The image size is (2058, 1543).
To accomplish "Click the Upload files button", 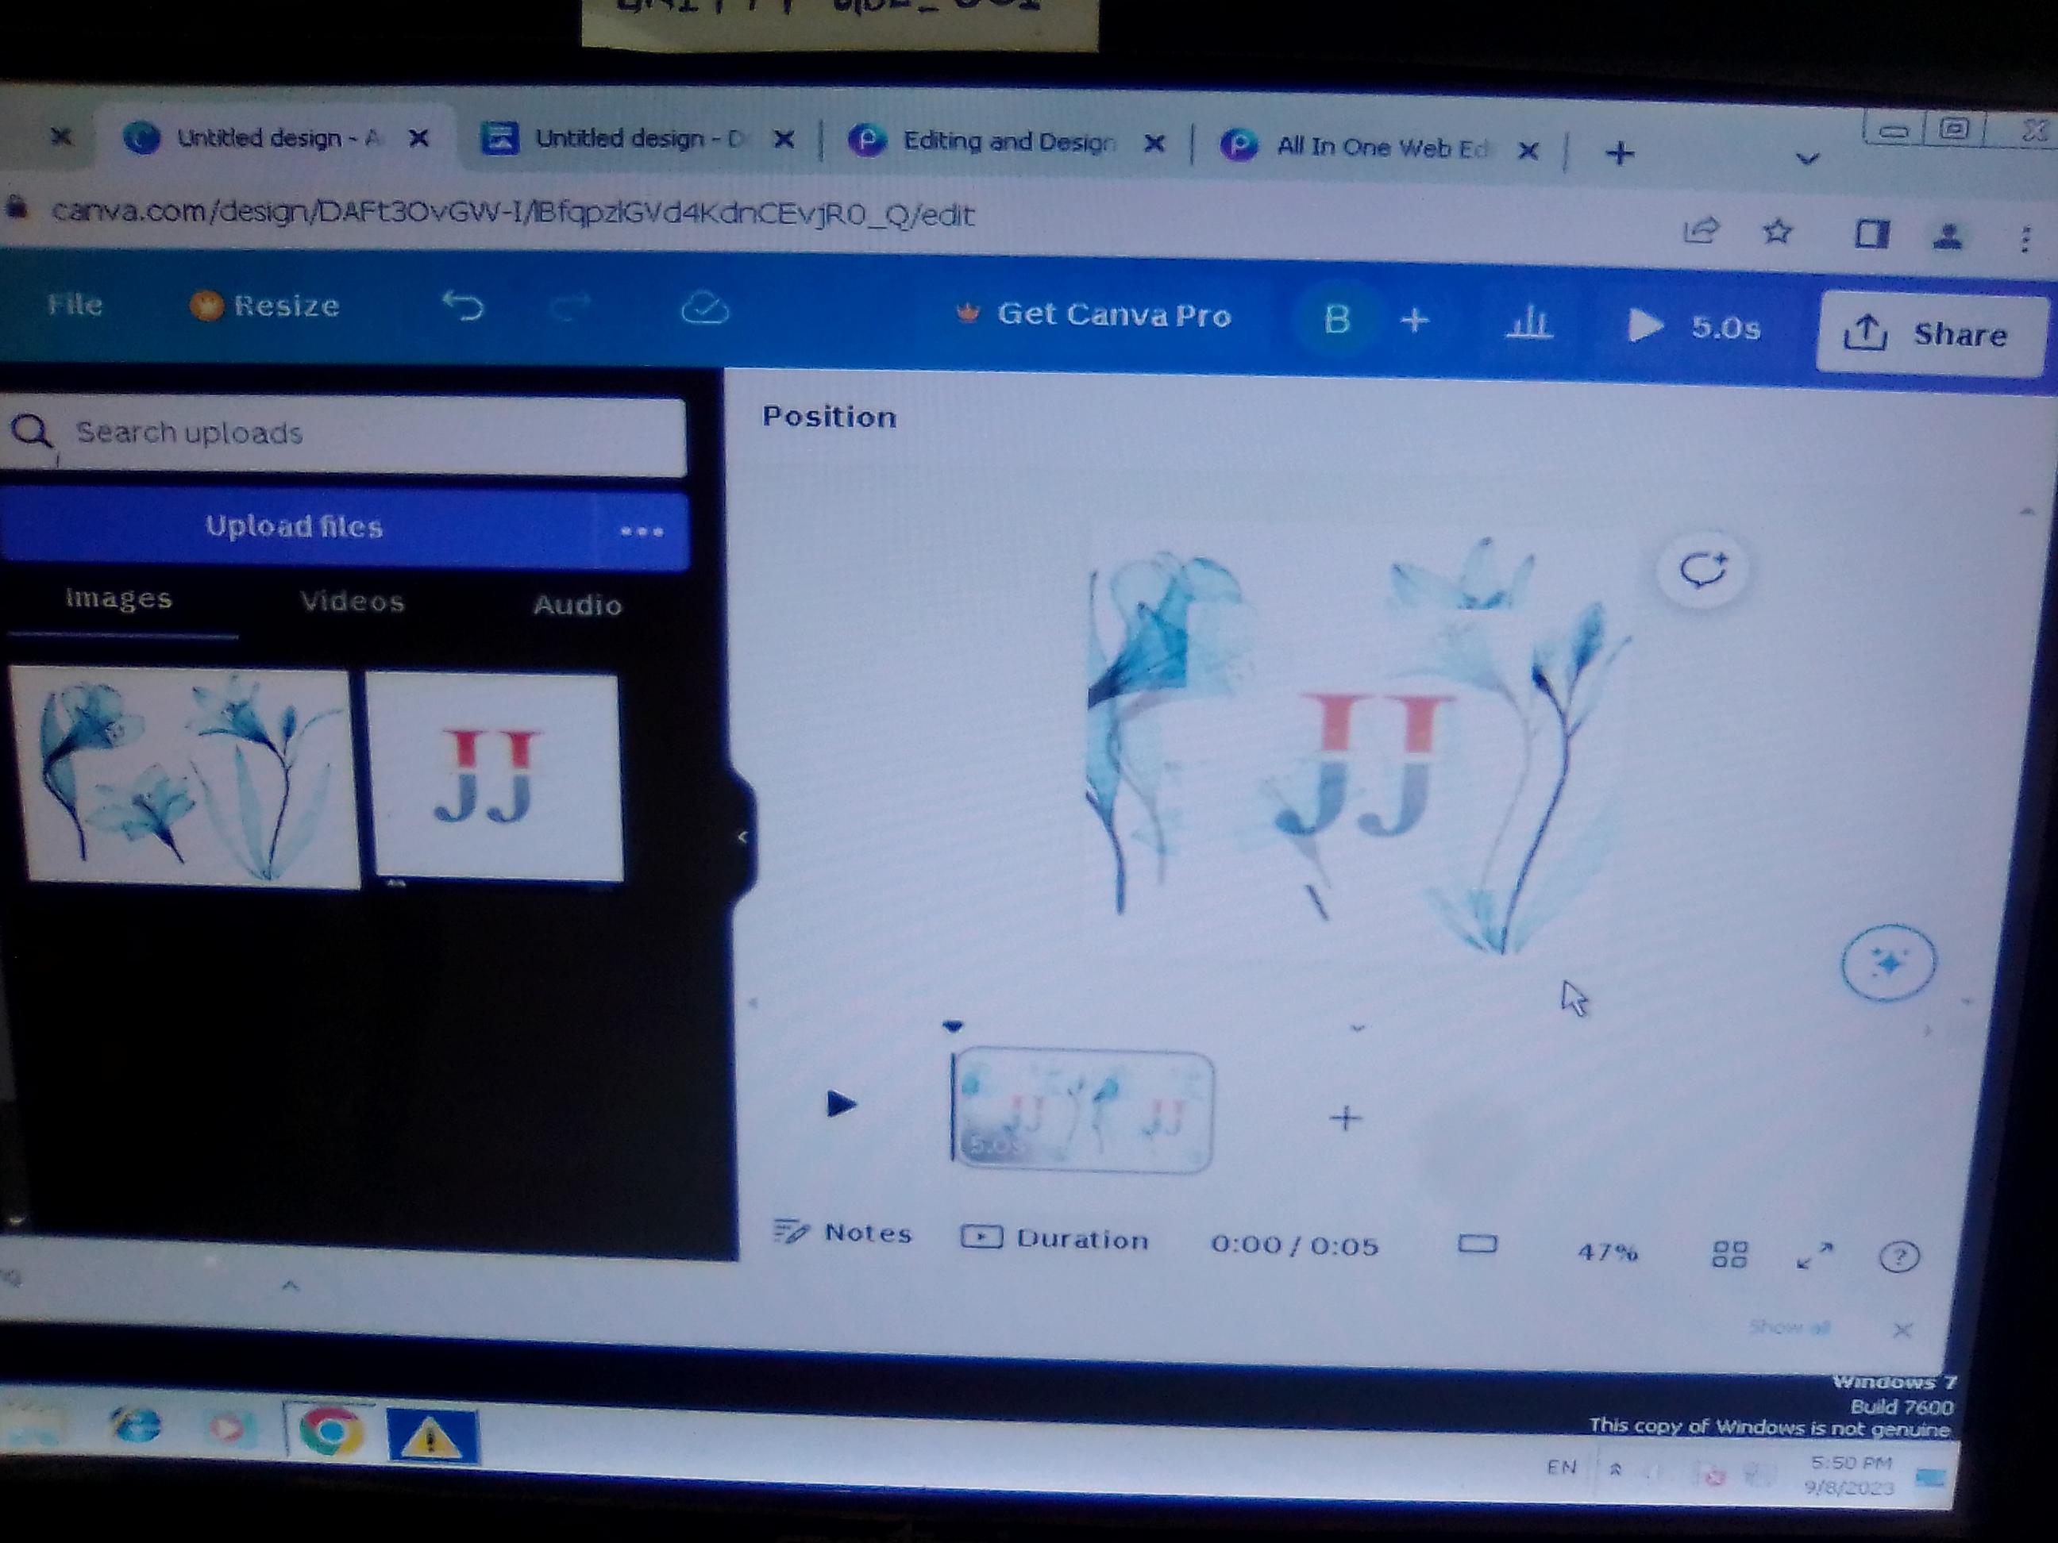I will (294, 526).
